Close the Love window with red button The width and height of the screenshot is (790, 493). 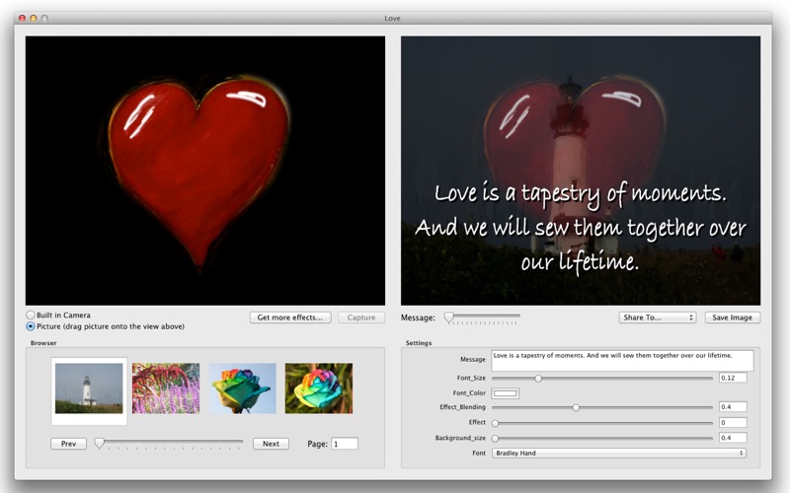[22, 18]
